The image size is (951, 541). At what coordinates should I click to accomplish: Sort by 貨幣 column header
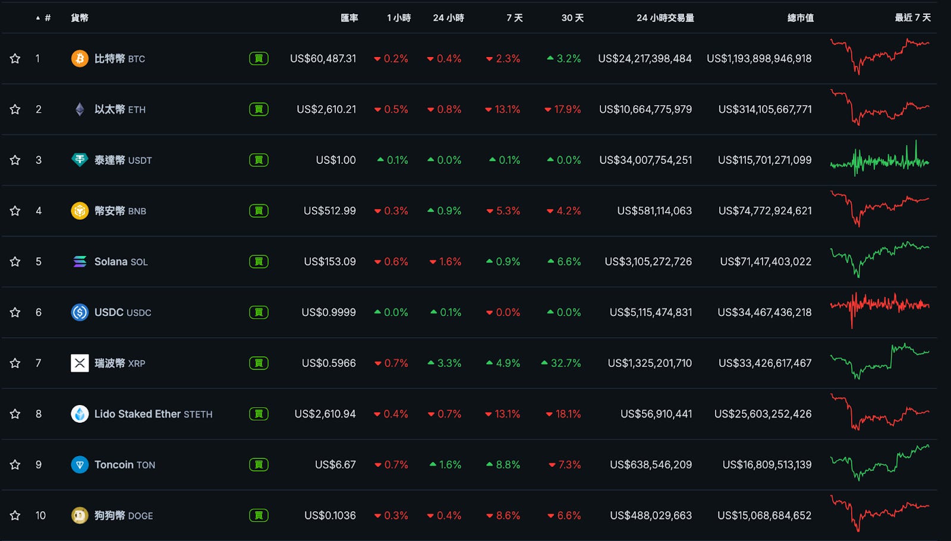tap(80, 18)
